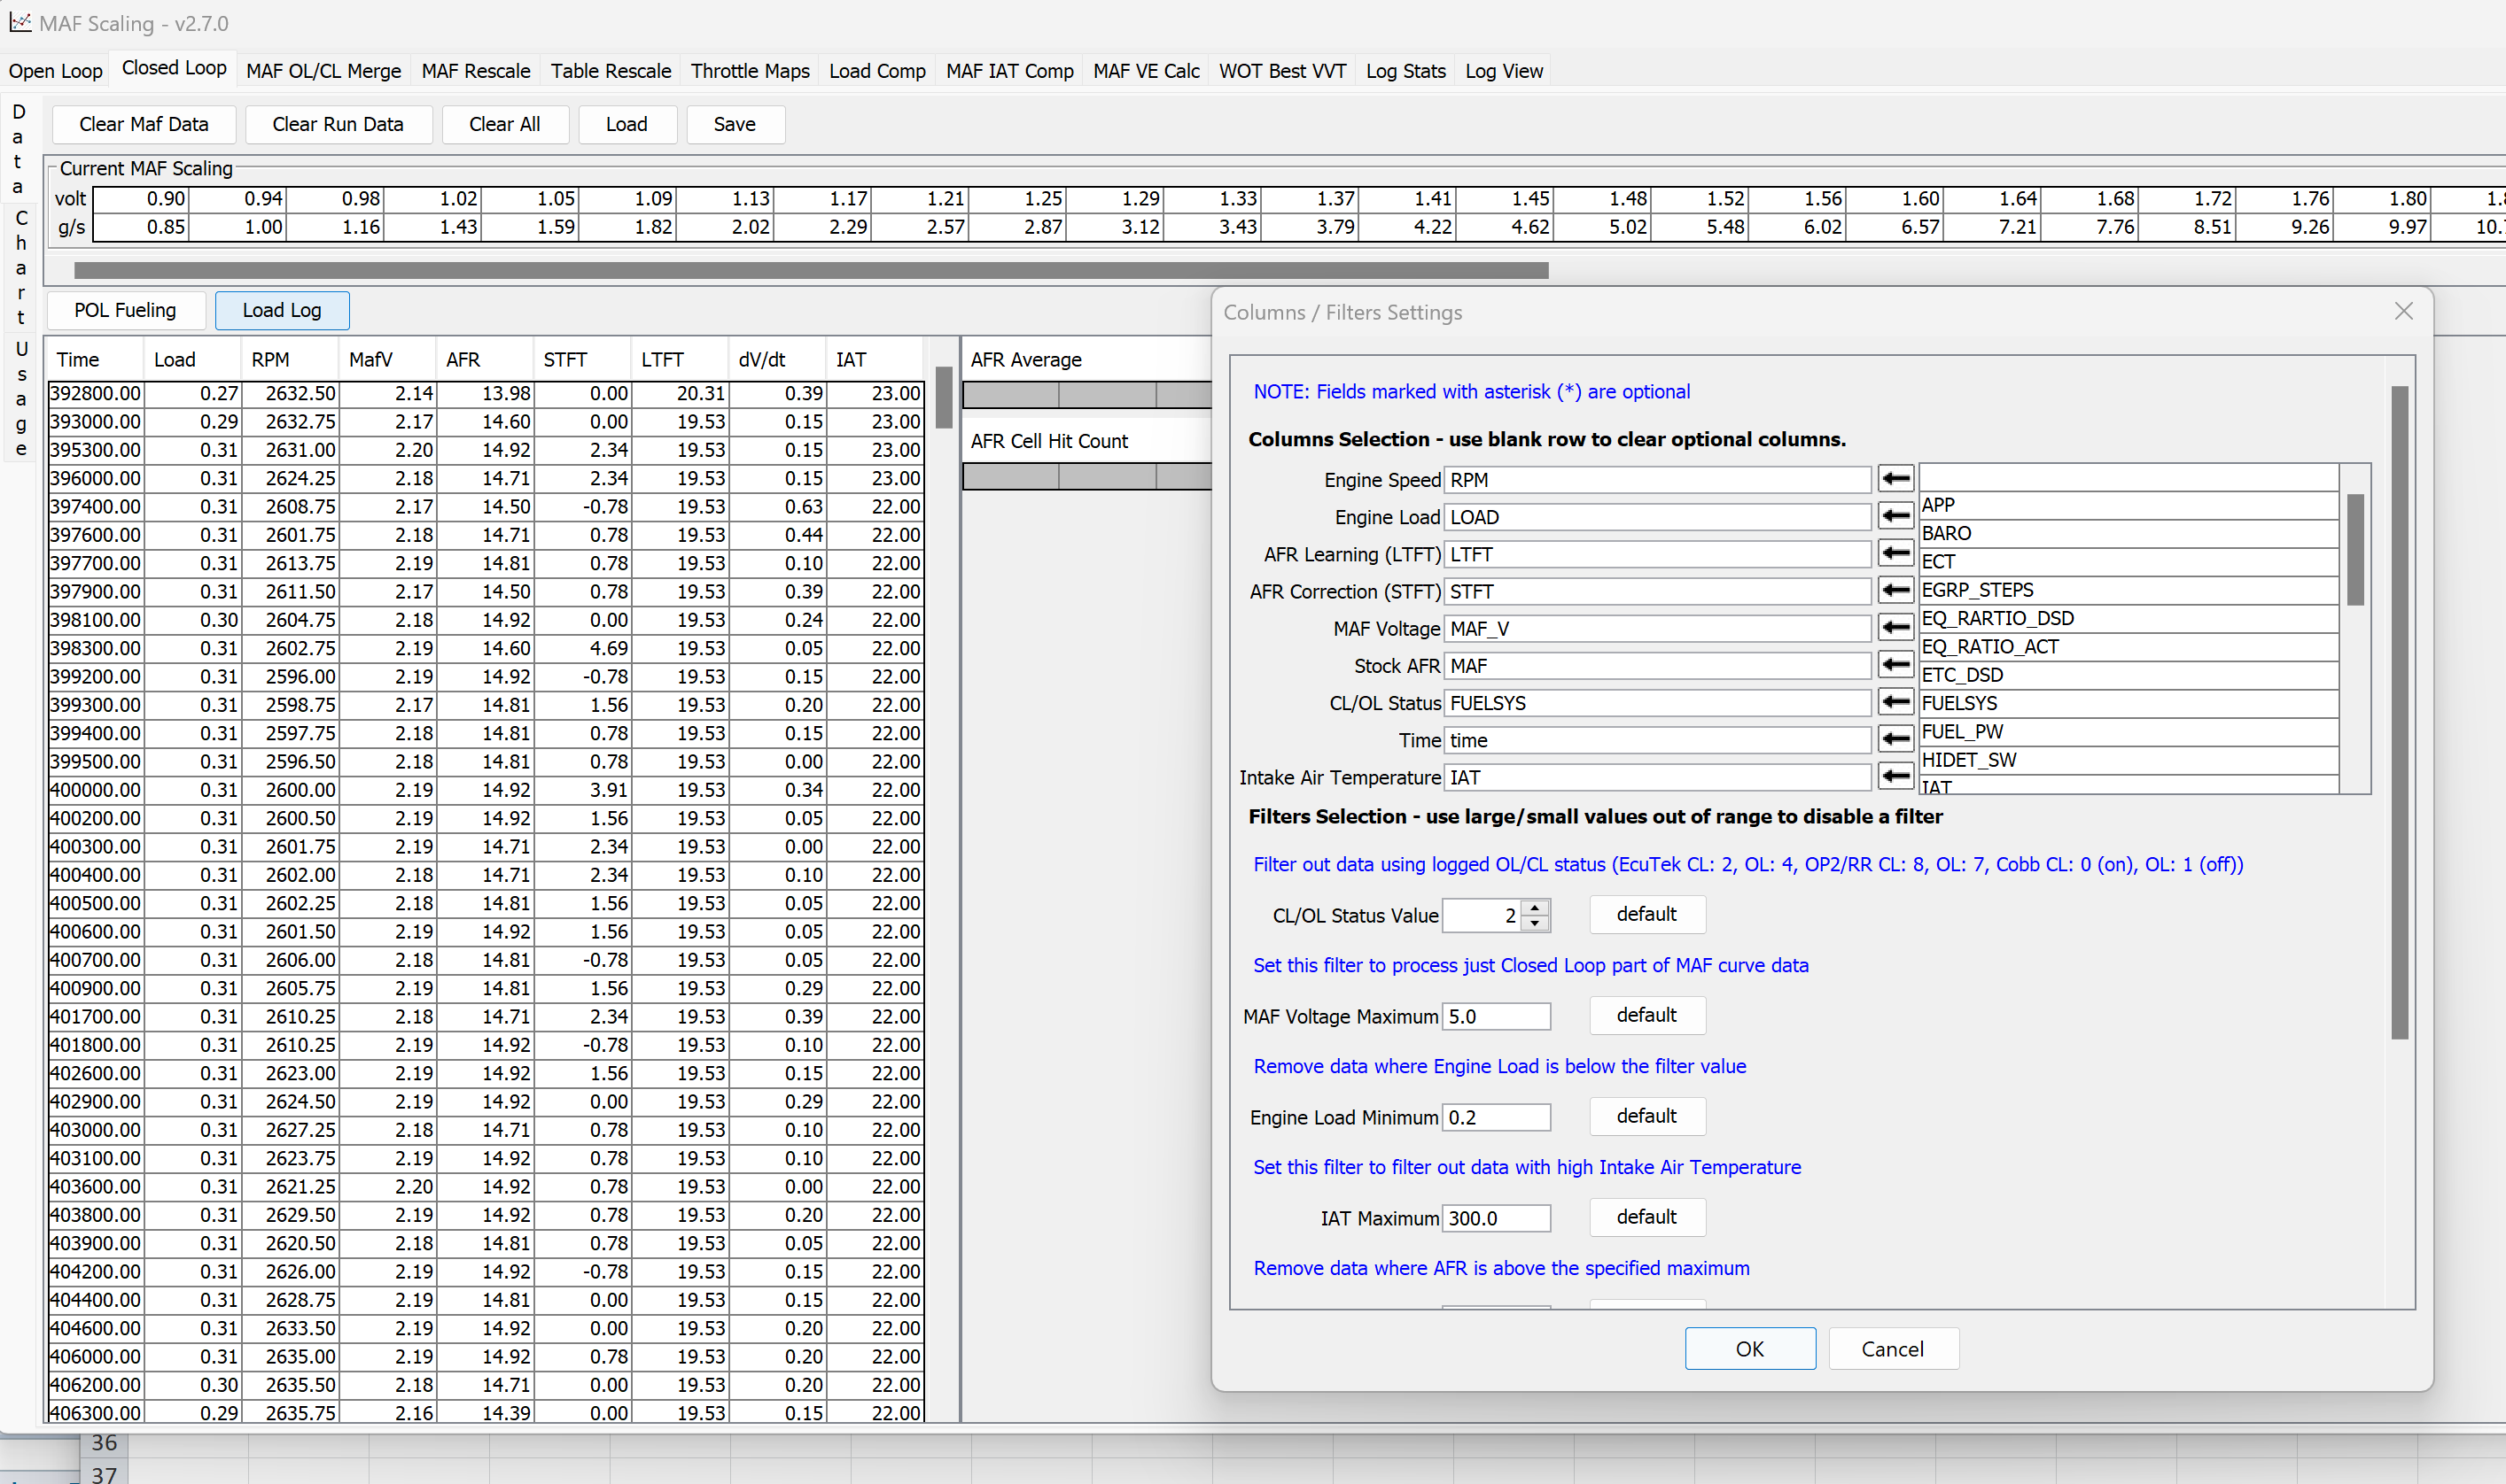This screenshot has height=1484, width=2506.
Task: Click the IAT Maximum input field
Action: click(x=1496, y=1218)
